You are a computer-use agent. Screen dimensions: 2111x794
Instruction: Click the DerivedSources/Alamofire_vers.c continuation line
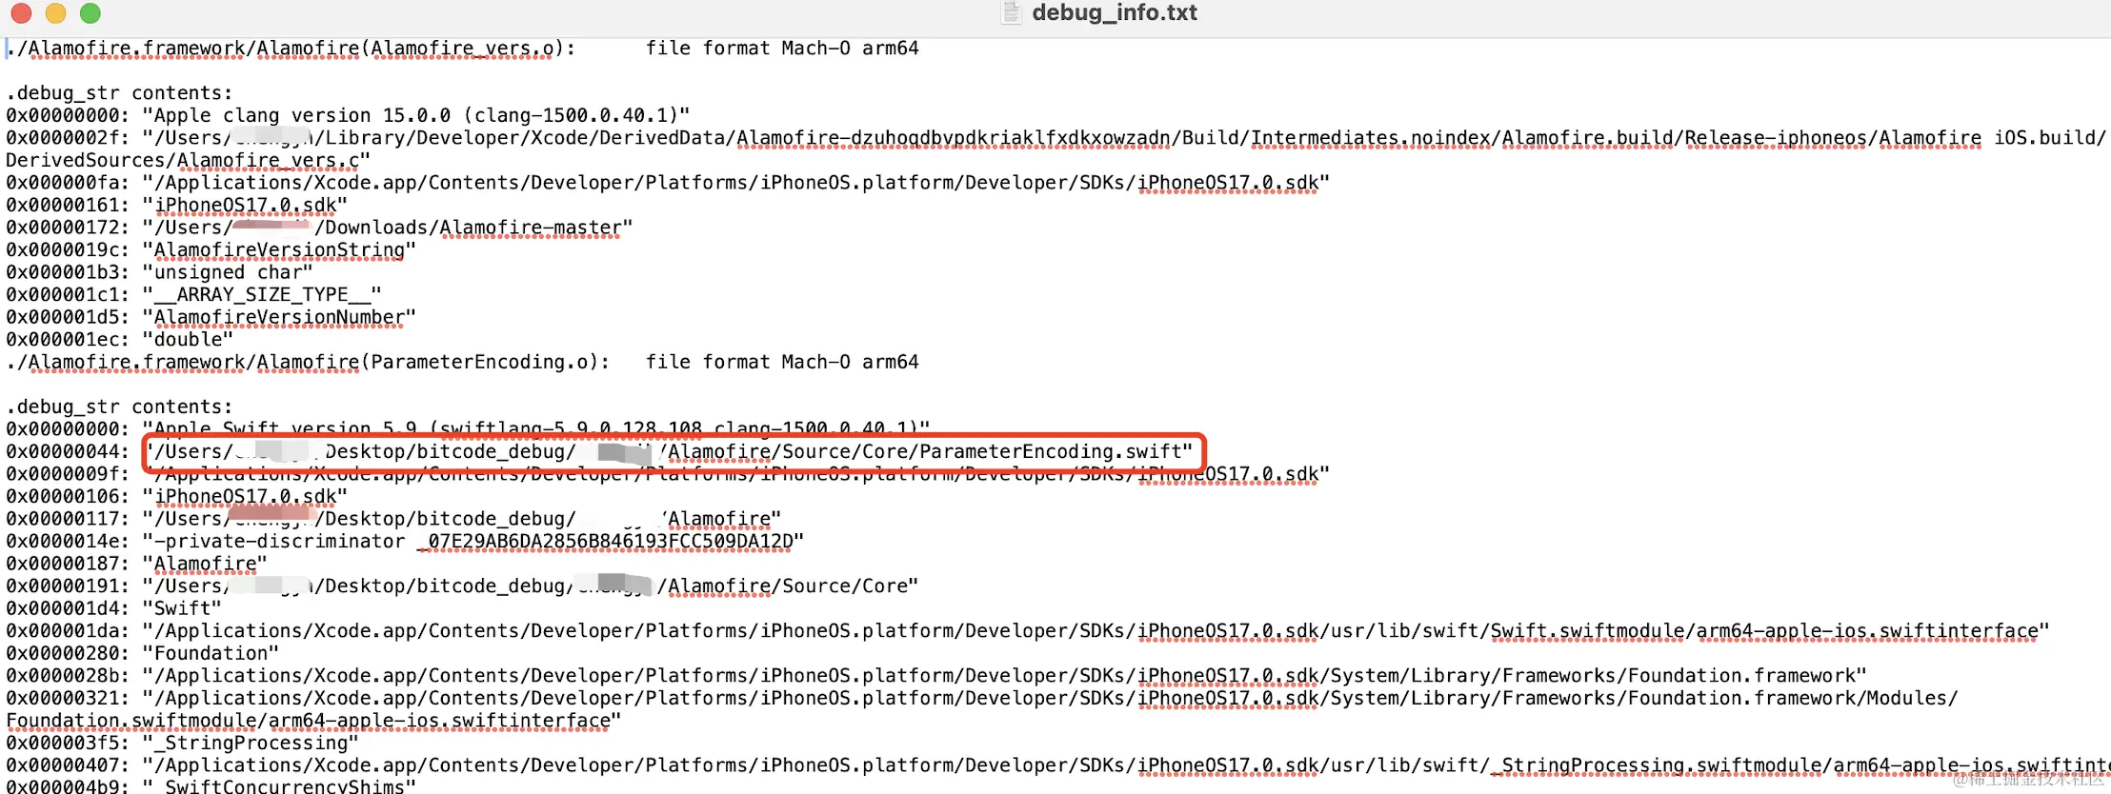[188, 160]
